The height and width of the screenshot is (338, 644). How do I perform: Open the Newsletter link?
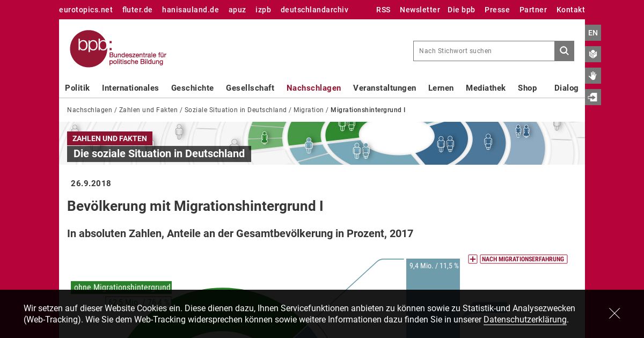point(420,10)
